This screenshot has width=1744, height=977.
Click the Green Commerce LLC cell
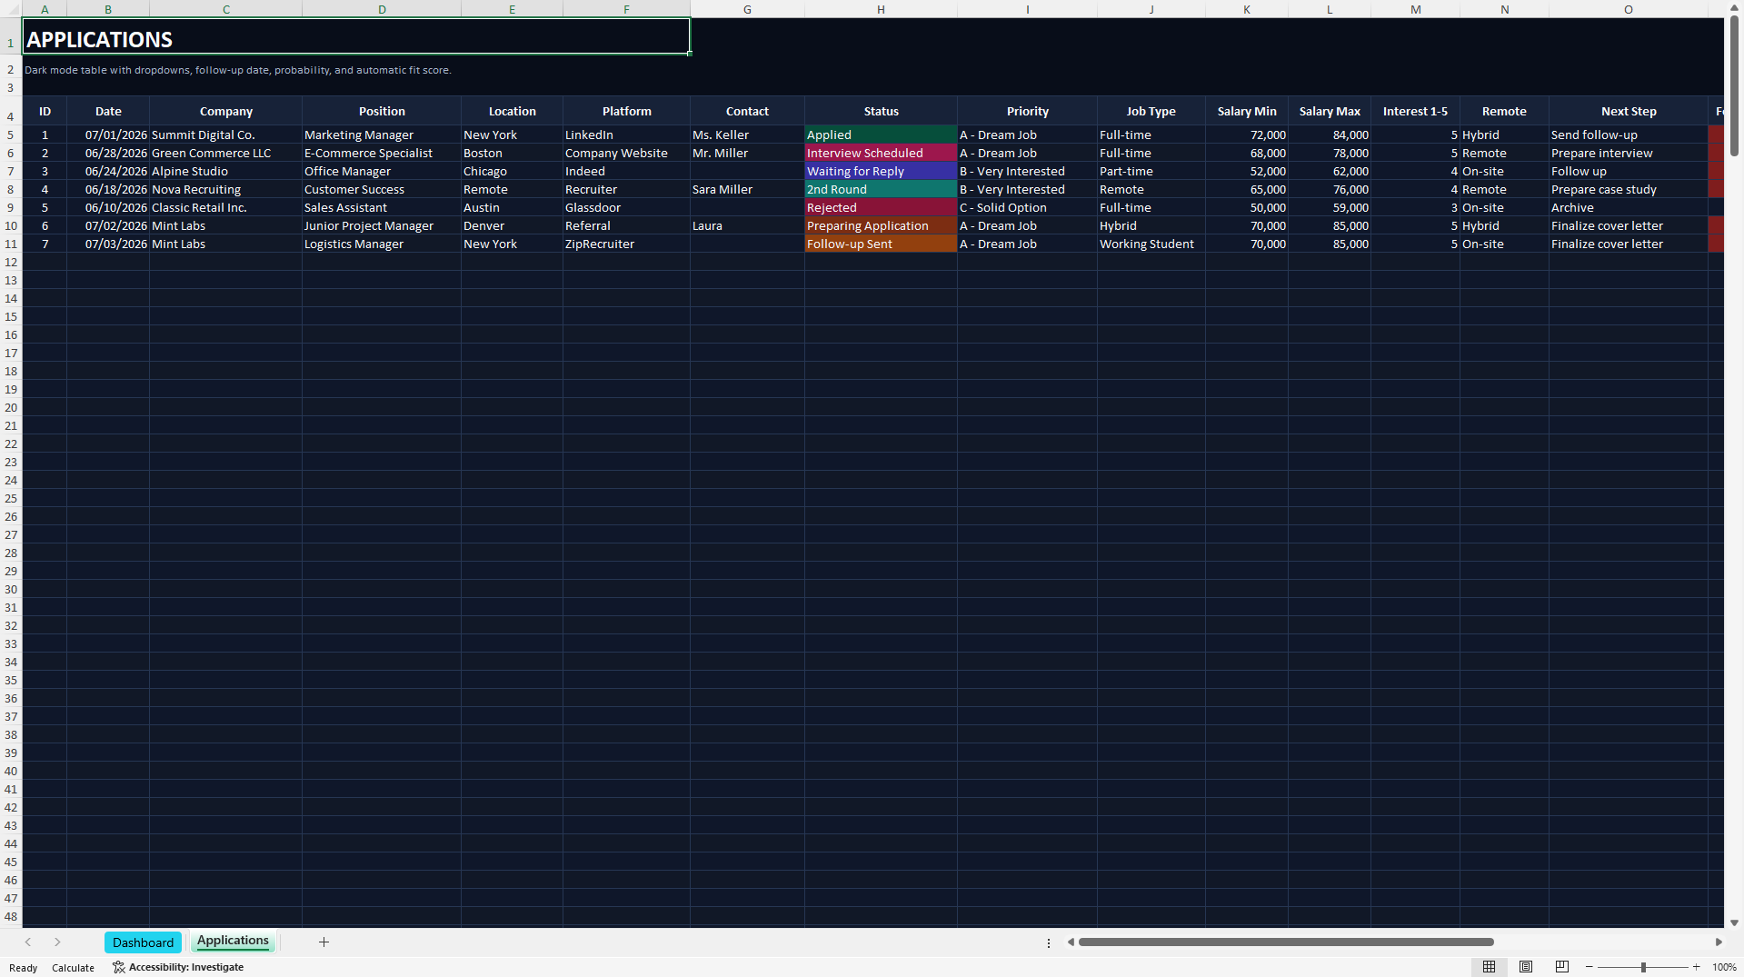click(225, 153)
